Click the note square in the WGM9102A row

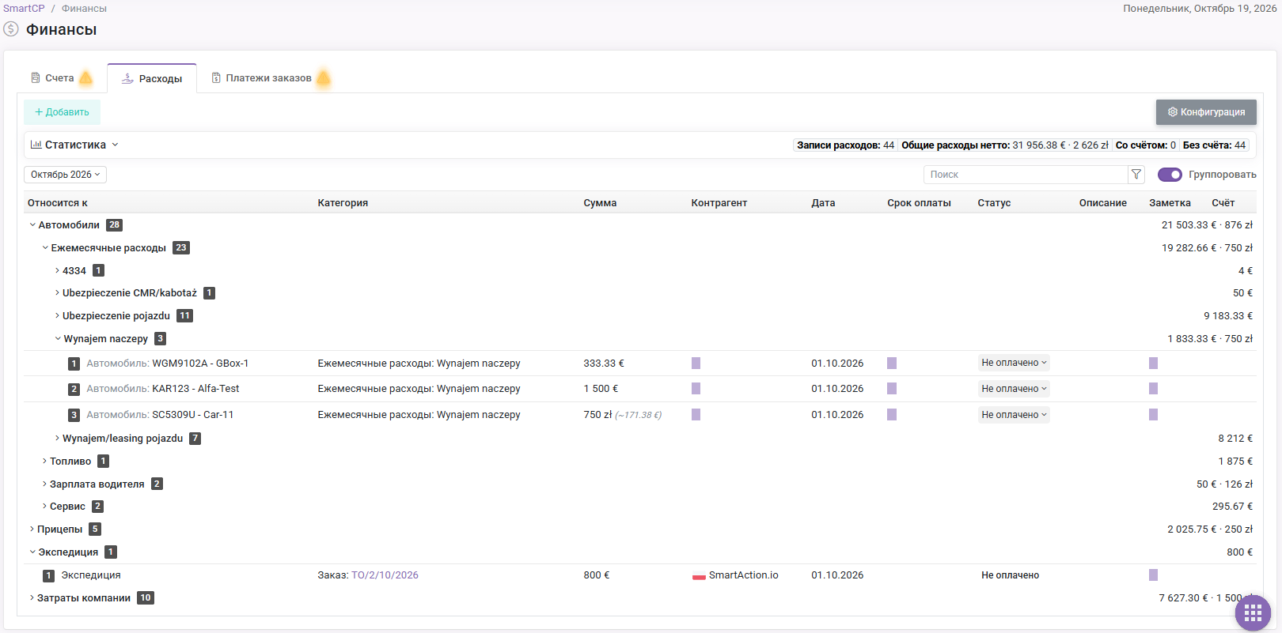point(1153,364)
